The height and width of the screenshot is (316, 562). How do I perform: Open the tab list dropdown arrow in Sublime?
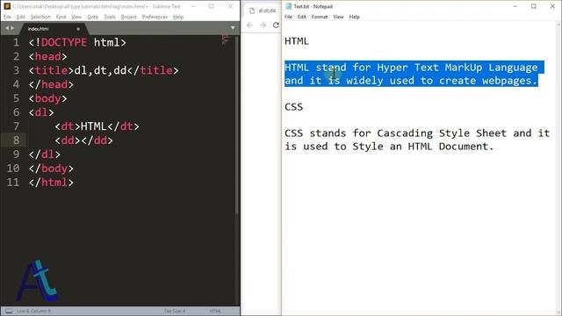point(233,28)
